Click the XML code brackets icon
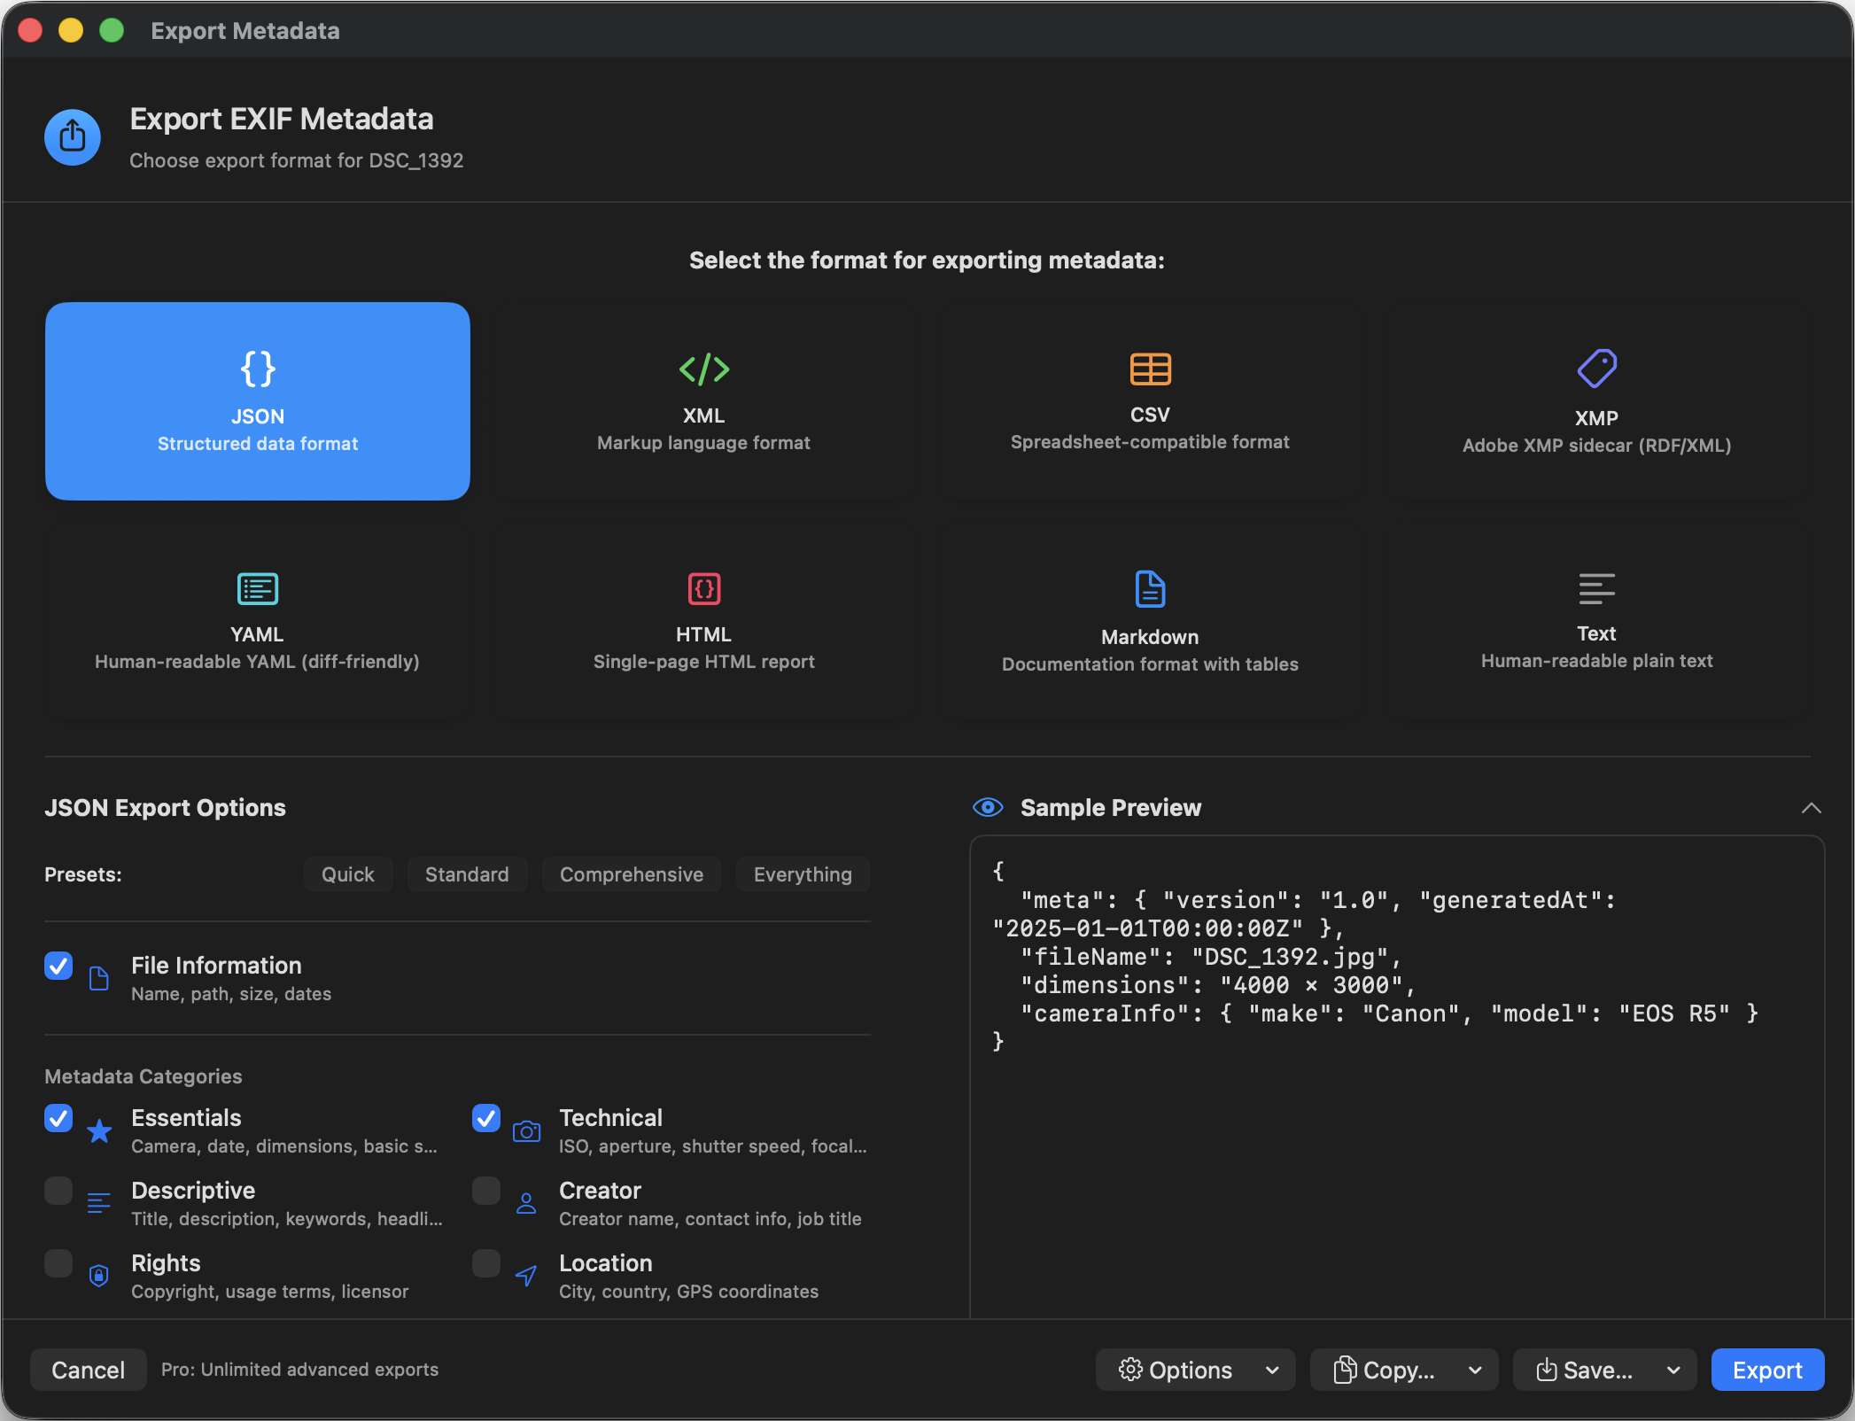Image resolution: width=1855 pixels, height=1421 pixels. click(704, 369)
